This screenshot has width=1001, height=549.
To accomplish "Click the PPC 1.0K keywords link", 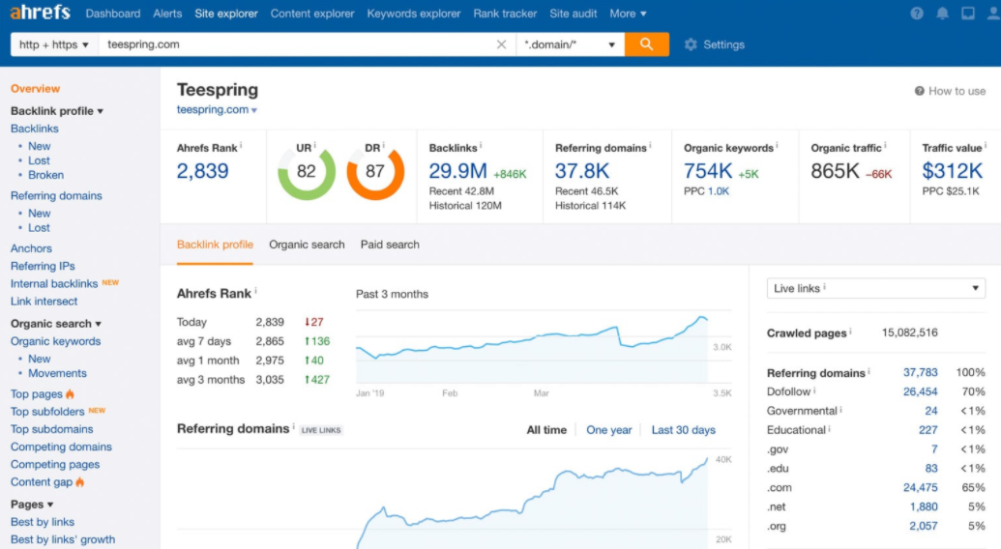I will coord(719,190).
